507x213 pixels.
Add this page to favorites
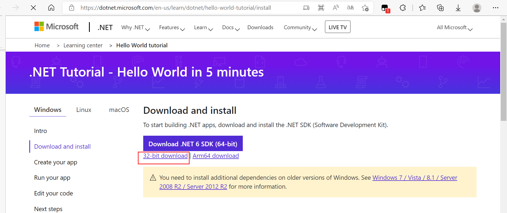[x=365, y=8]
